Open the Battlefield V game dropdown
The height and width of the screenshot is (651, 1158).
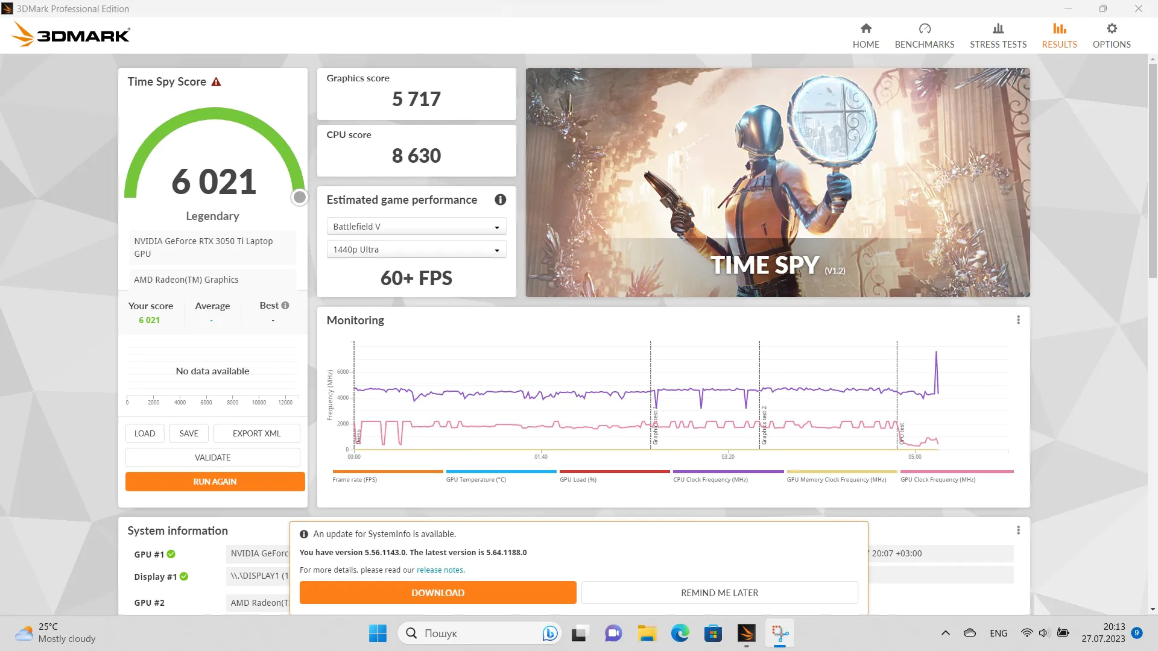(416, 227)
